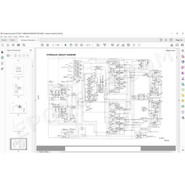Open the Protect shield tool
Image resolution: width=185 pixels, height=185 pixels.
click(183, 112)
